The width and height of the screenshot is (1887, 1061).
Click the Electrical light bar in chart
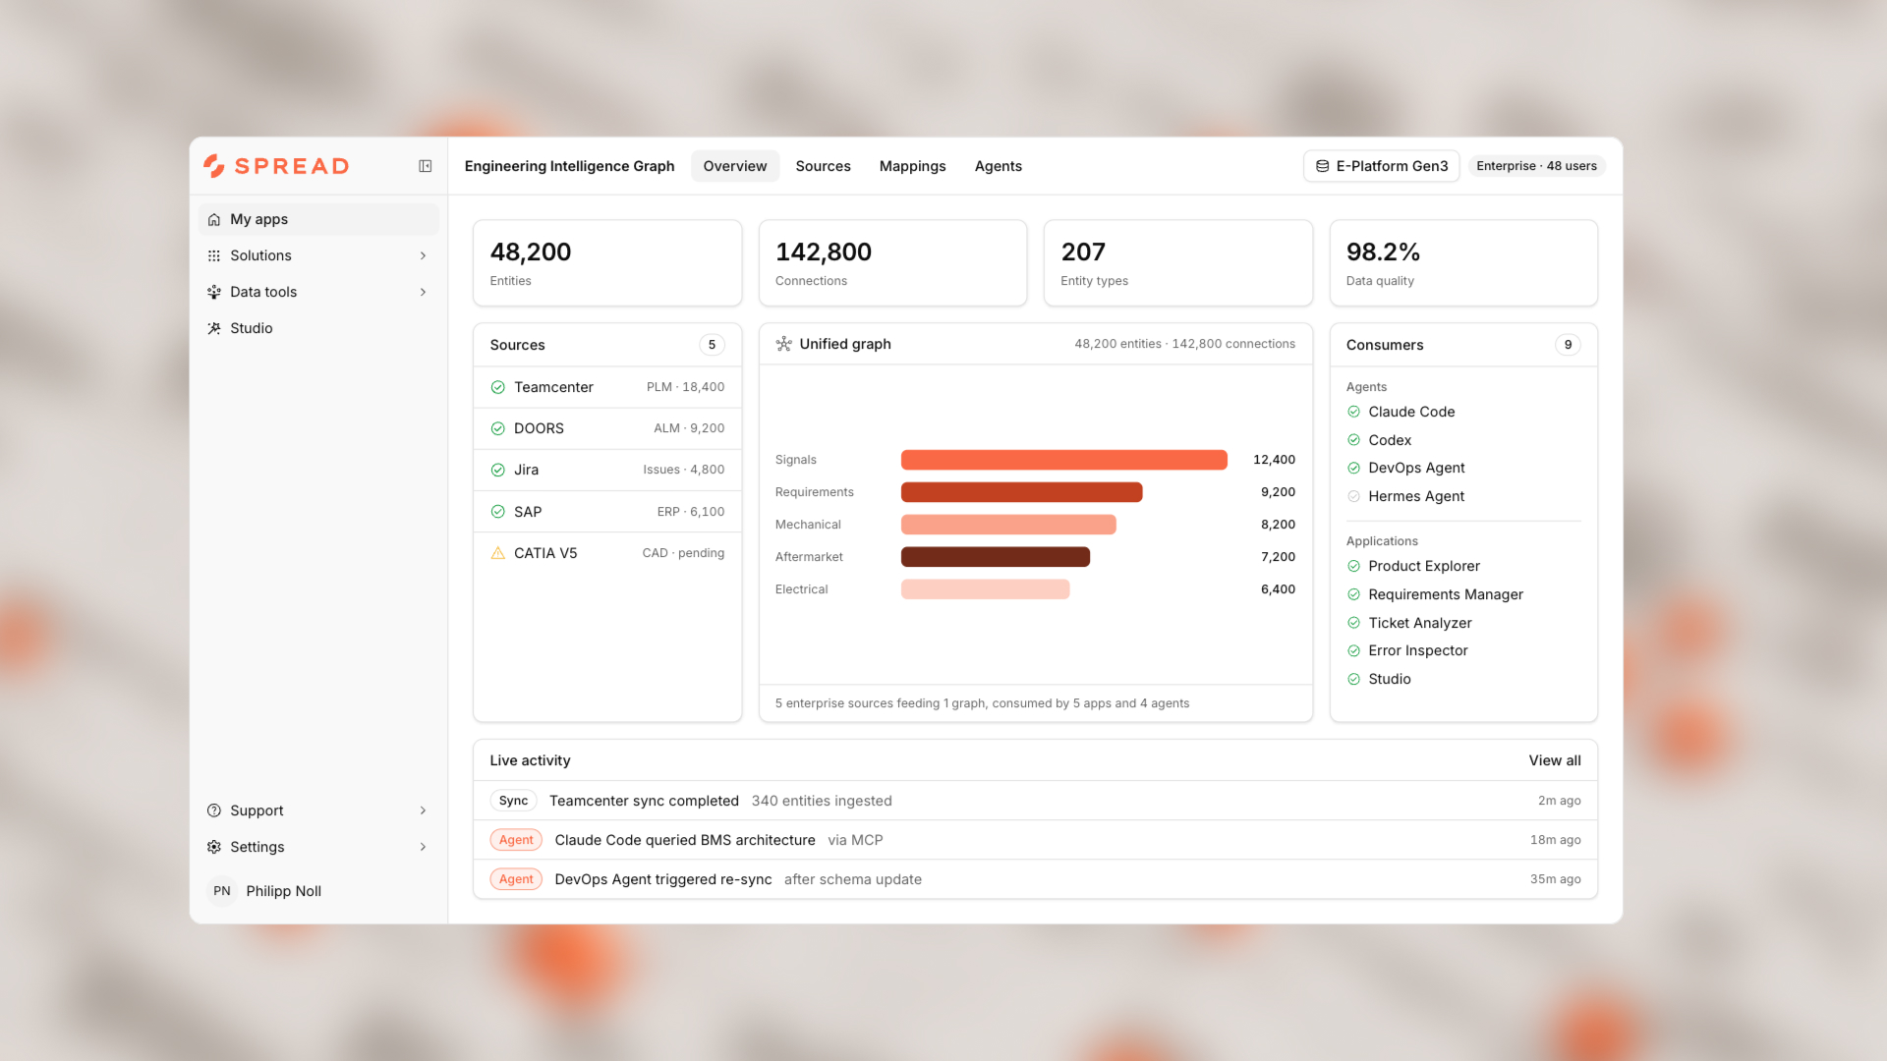tap(985, 589)
